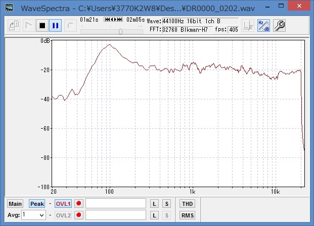Toggle the Peak hold display
Viewport: 314px width, 226px height.
(36, 204)
